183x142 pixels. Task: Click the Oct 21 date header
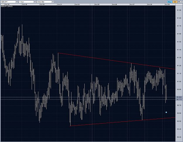[66, 4]
